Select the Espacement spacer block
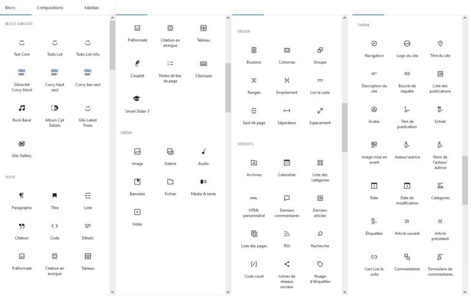The height and width of the screenshot is (296, 471). [320, 116]
